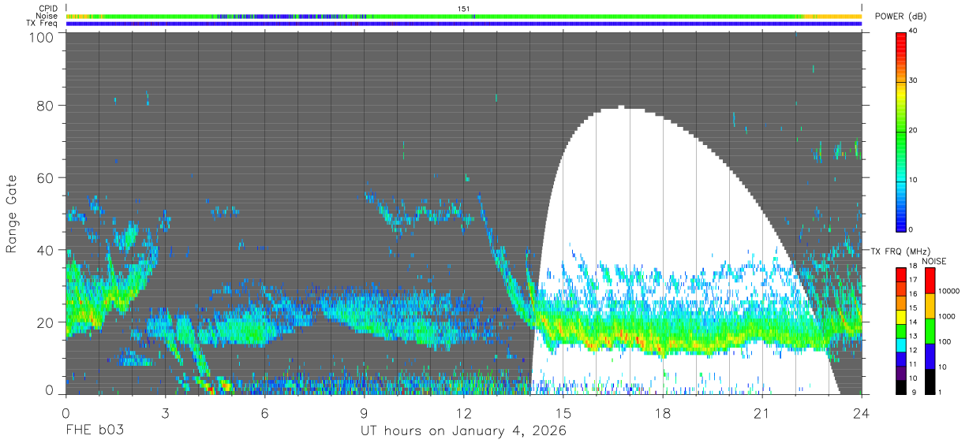Click the x-axis tick label '3'
This screenshot has width=969, height=447.
pyautogui.click(x=165, y=413)
